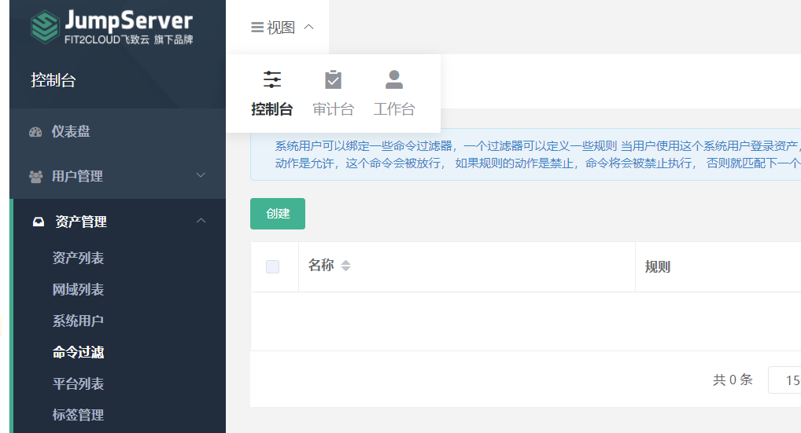Sort by the 名称 column sort arrows
801x433 pixels.
[346, 266]
